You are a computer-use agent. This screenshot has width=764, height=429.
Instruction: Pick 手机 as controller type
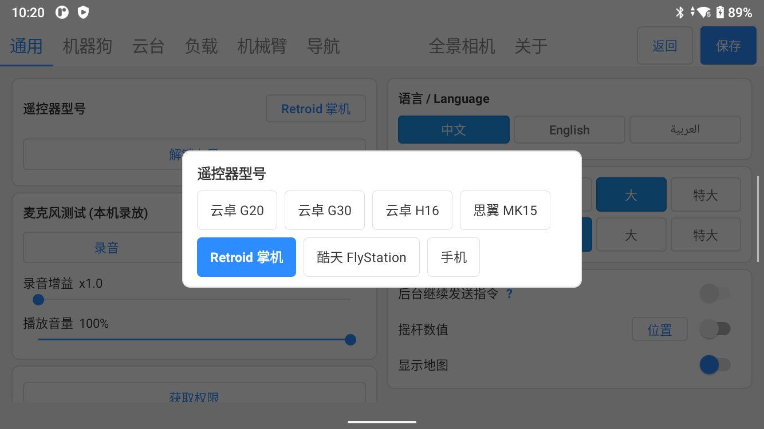(x=454, y=257)
